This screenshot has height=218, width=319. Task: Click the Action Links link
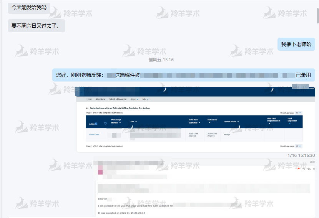pyautogui.click(x=94, y=135)
